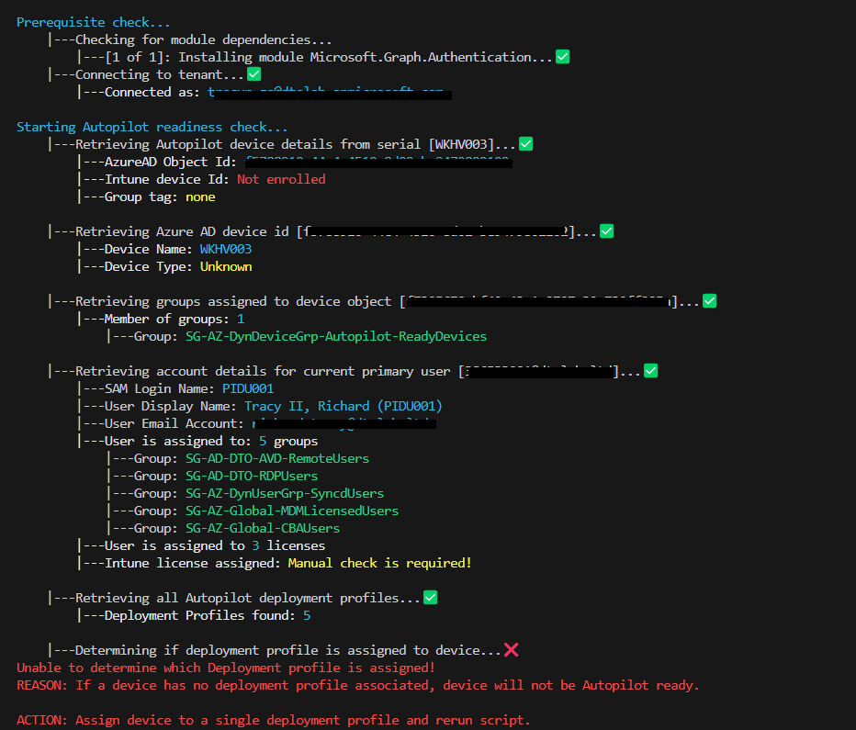Click the red X after deployment profile check
Screen dimensions: 856x730
(x=511, y=650)
